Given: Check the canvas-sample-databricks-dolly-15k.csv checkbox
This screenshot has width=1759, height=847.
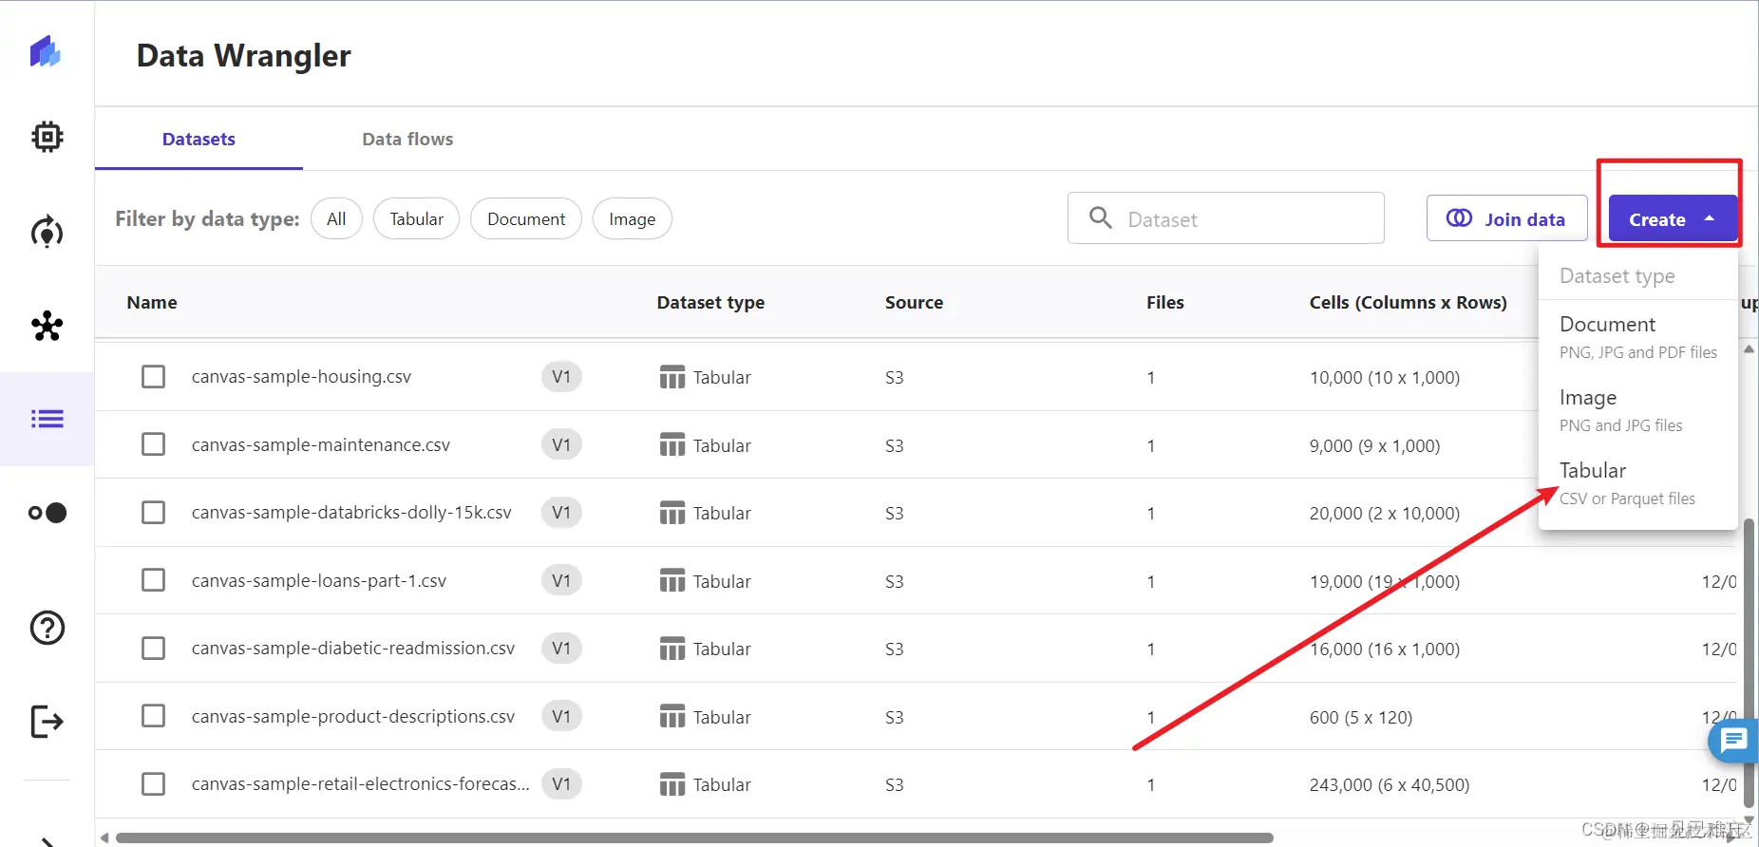Looking at the screenshot, I should coord(153,513).
